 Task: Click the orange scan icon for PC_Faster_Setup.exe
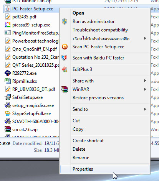(x=65, y=47)
